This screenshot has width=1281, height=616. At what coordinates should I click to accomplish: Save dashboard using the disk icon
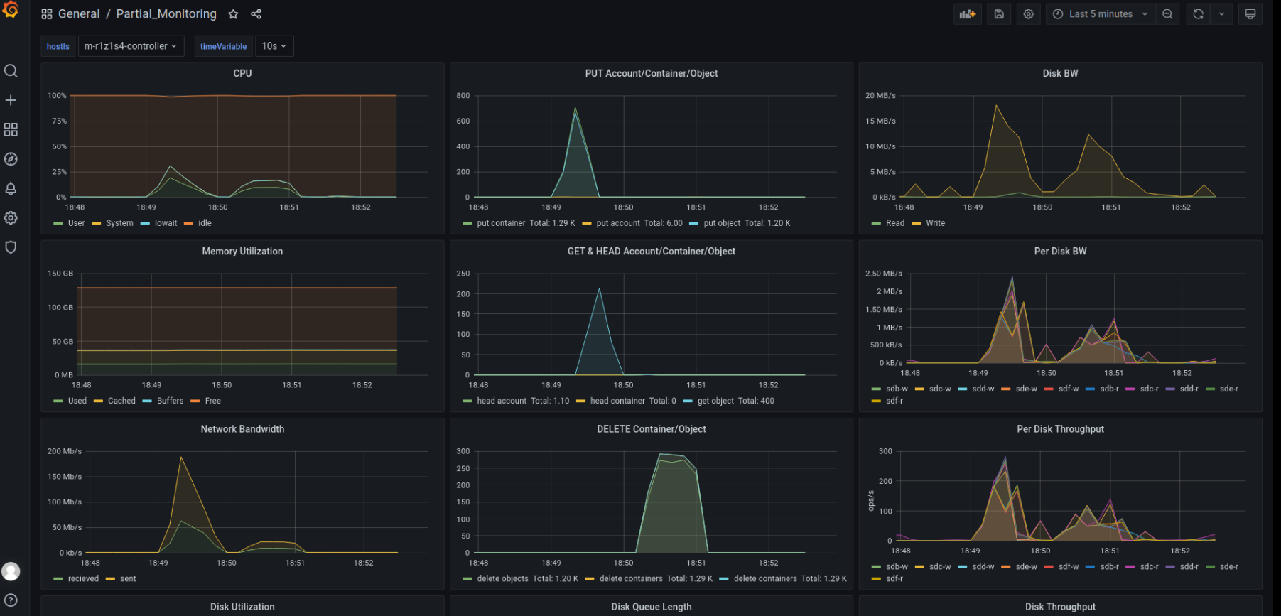tap(998, 14)
